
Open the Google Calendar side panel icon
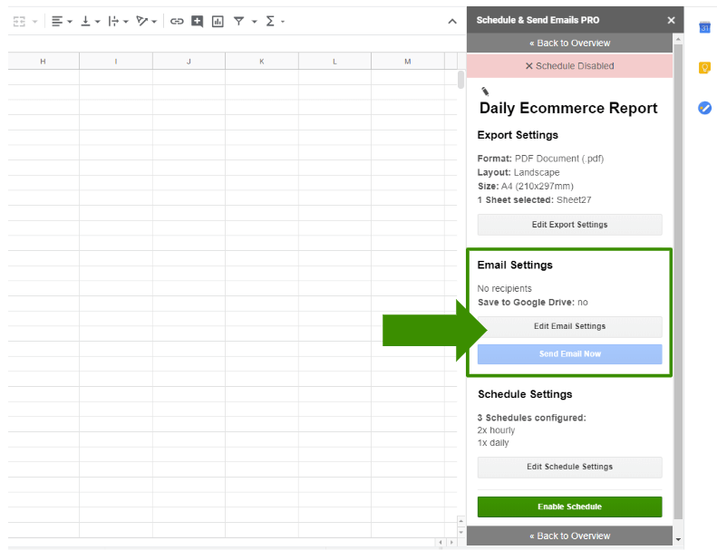704,27
